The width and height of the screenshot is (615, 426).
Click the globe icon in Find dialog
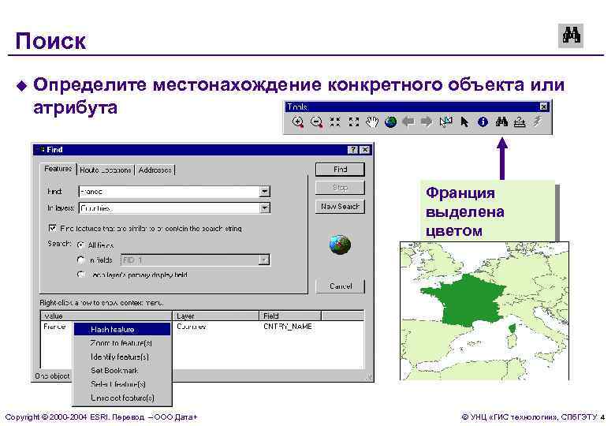[340, 245]
